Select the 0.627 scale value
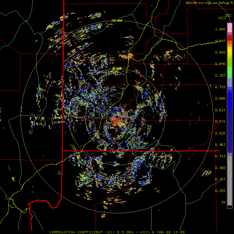This screenshot has width=234, height=234. [x=220, y=110]
